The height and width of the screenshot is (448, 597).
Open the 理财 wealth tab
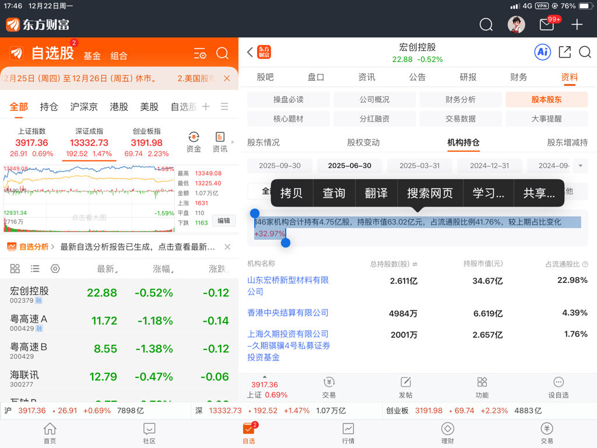447,433
